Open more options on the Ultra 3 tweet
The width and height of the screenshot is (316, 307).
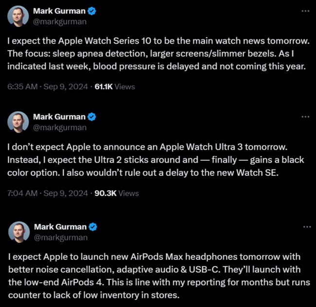point(305,117)
